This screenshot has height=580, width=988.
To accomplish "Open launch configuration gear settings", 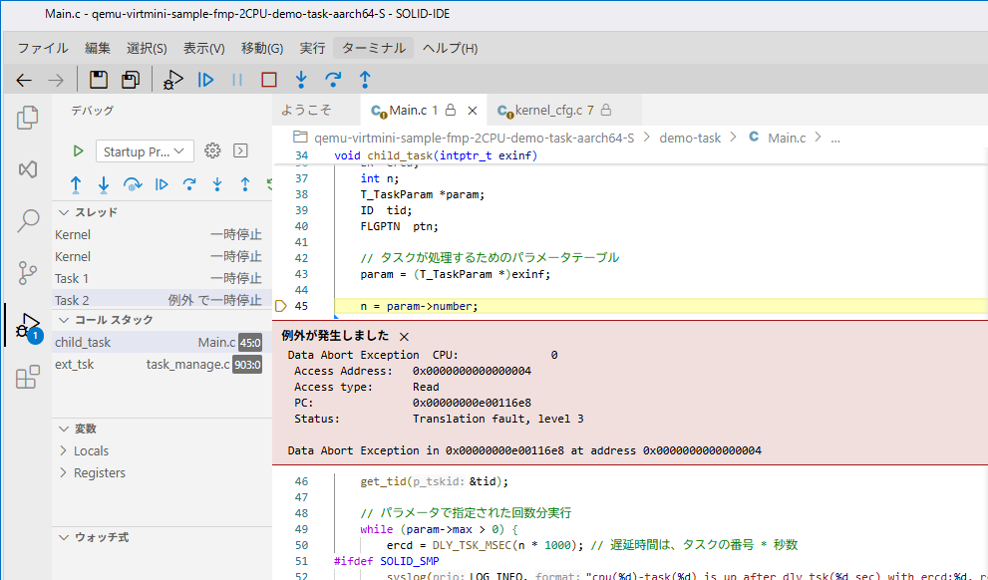I will pyautogui.click(x=211, y=150).
